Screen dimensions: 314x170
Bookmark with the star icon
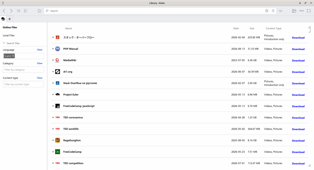(267, 11)
